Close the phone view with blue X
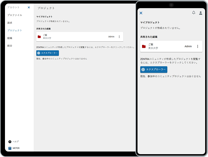The width and height of the screenshot is (208, 157). [x=141, y=13]
